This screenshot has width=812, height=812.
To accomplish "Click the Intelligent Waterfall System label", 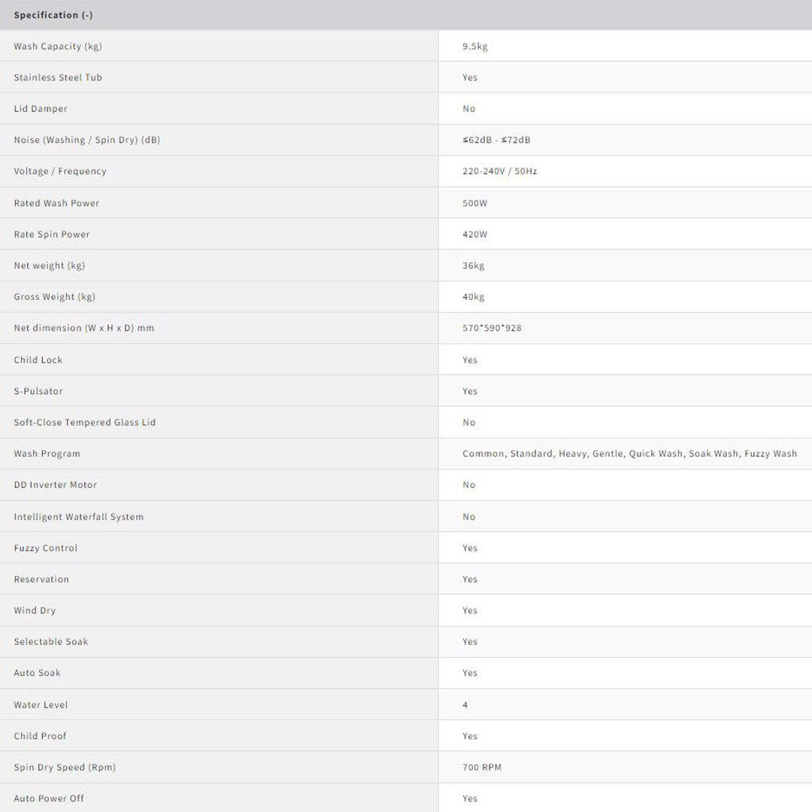I will pos(79,517).
